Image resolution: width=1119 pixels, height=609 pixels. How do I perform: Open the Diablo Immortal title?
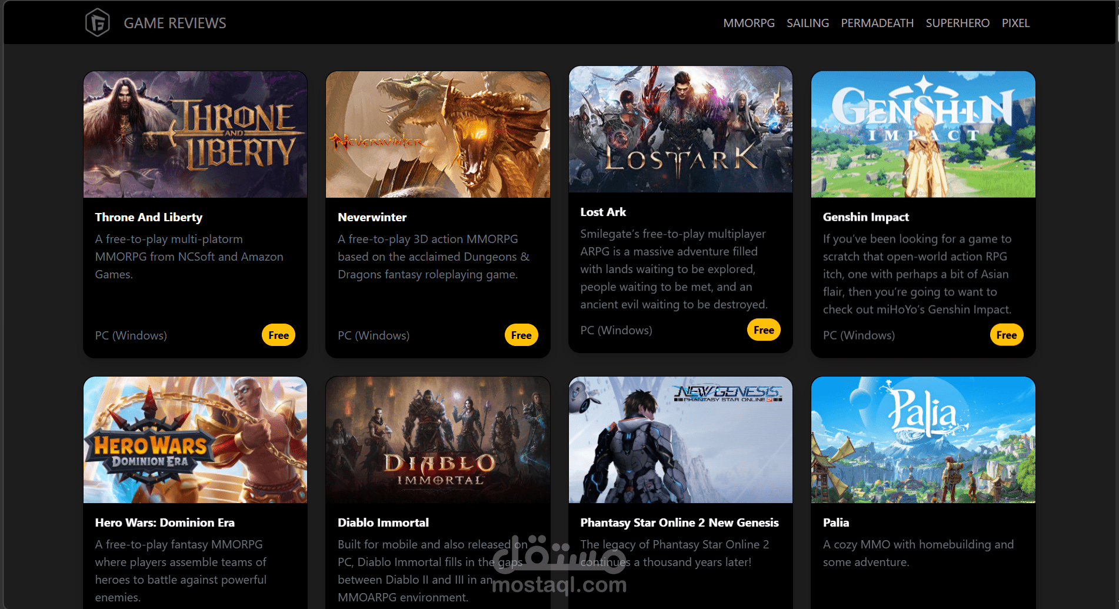pos(383,523)
